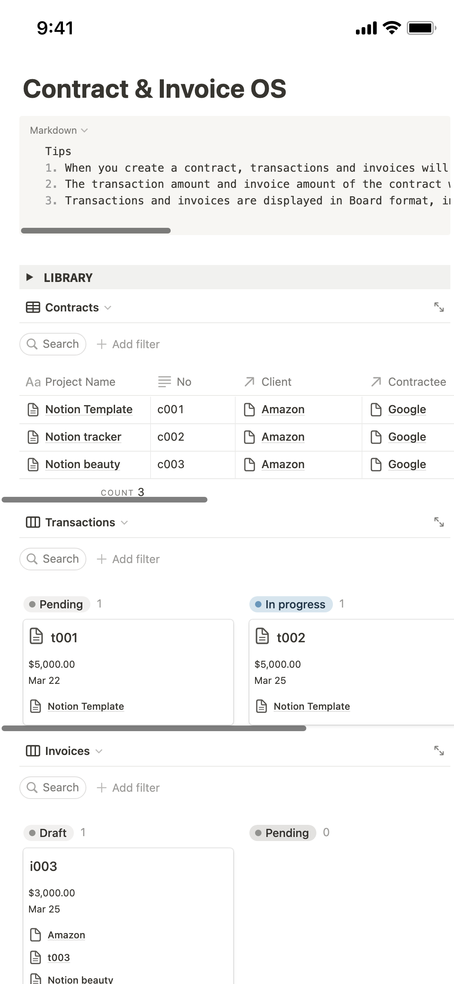Open Transactions full-page expand icon
This screenshot has width=454, height=984.
(439, 522)
